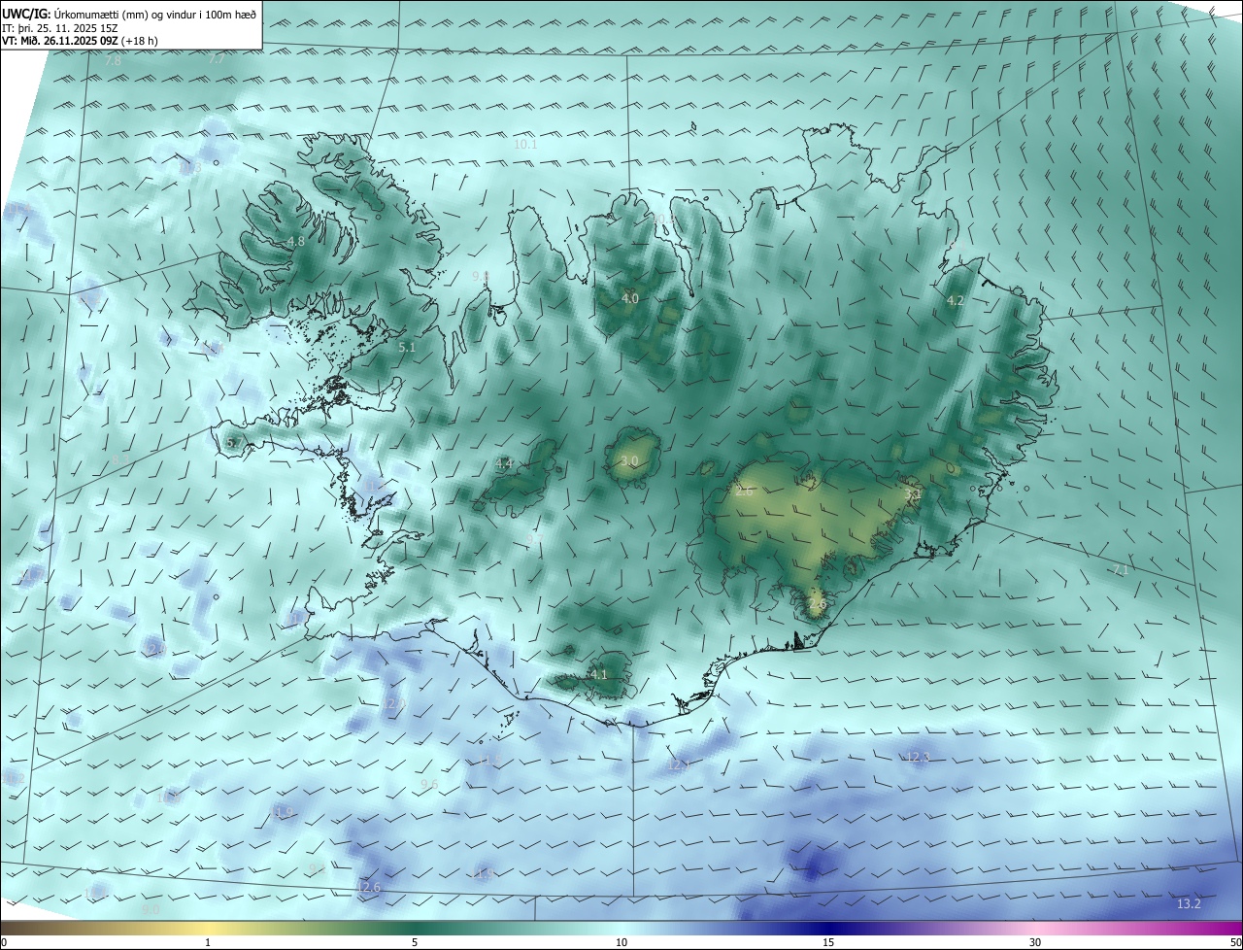The image size is (1243, 950).
Task: Click the title 'Úrkomumætti (mm) og vindur í 100m hæð'
Action: click(156, 15)
